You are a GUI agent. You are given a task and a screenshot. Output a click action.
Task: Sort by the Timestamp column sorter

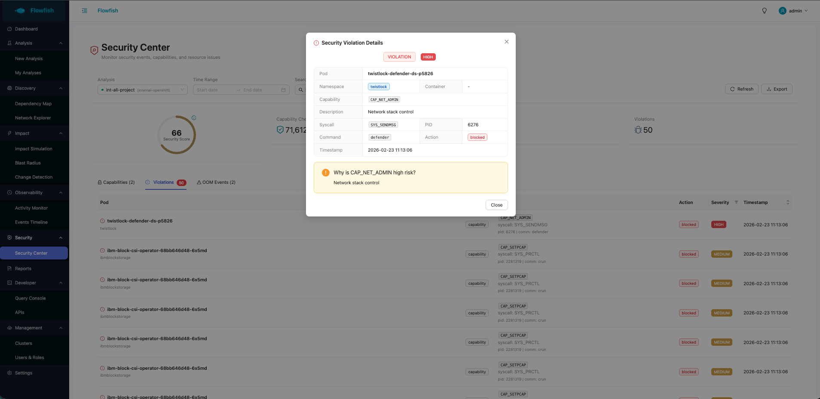point(788,202)
